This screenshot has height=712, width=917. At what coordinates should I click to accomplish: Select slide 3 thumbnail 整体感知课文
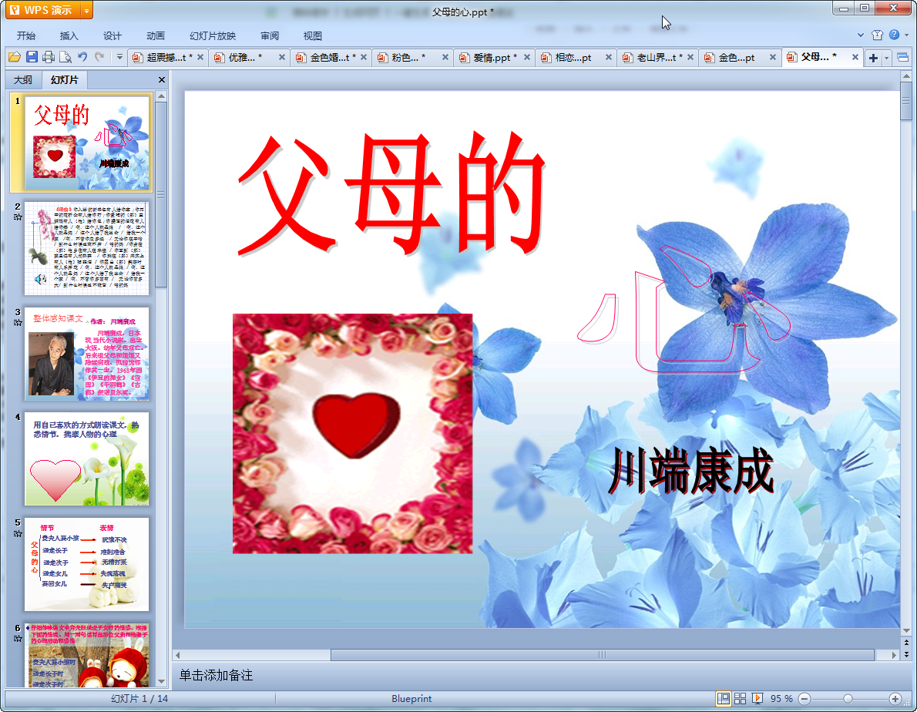click(x=86, y=354)
